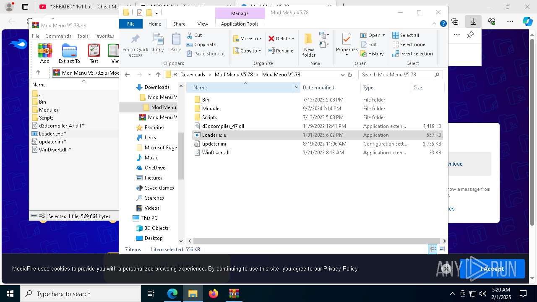Viewport: 537px width, 302px height.
Task: Click Cut in Clipboard group
Action: (194, 35)
